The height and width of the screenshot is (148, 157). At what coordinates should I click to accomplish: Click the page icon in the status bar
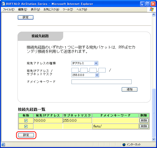point(3,145)
